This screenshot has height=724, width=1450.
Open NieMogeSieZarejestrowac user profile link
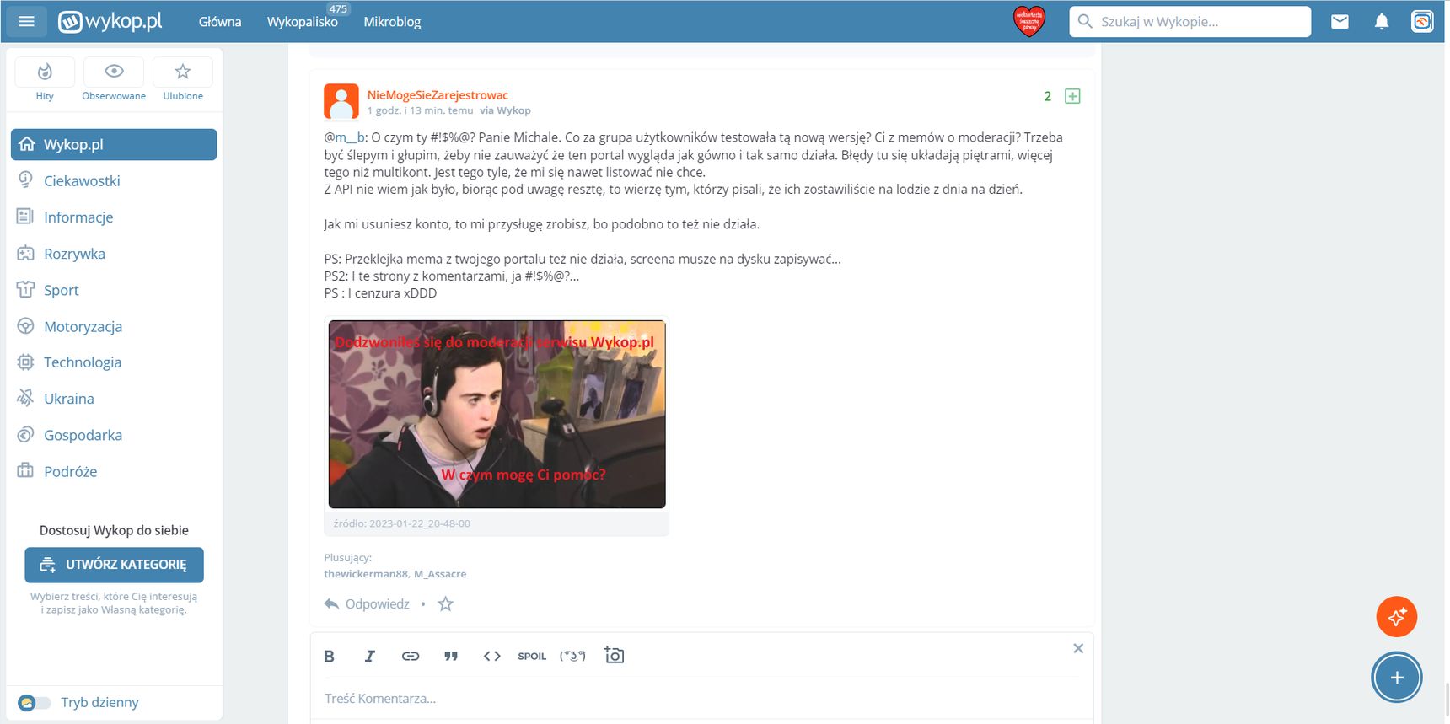[438, 95]
